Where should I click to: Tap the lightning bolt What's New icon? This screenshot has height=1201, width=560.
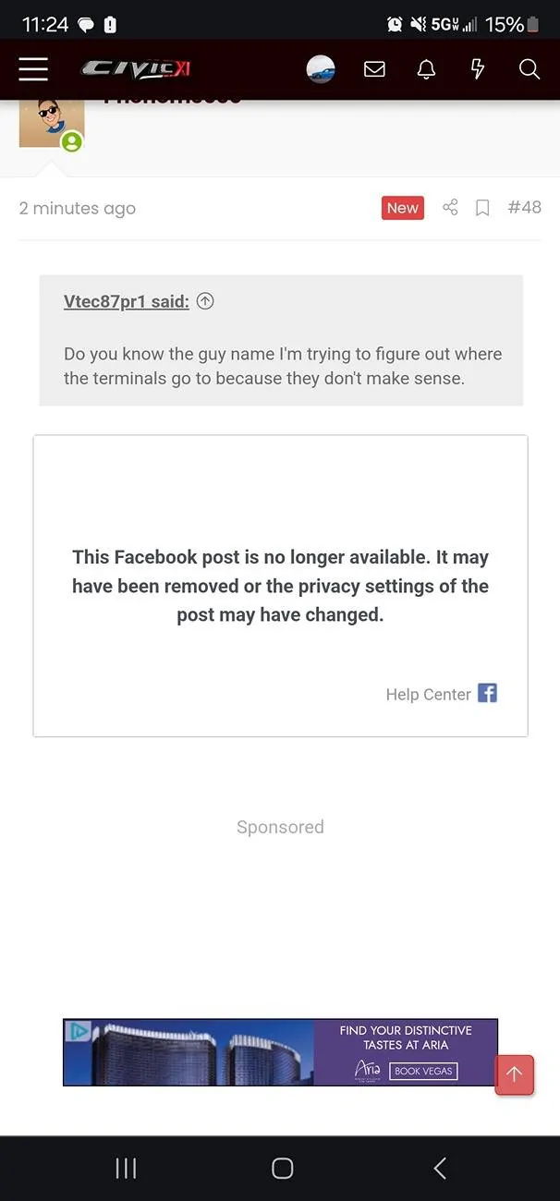click(x=478, y=69)
